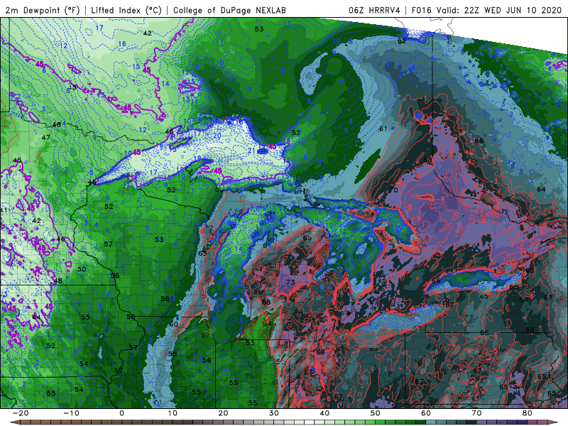Click the 0 label on the color scale
The height and width of the screenshot is (426, 568).
point(121,413)
